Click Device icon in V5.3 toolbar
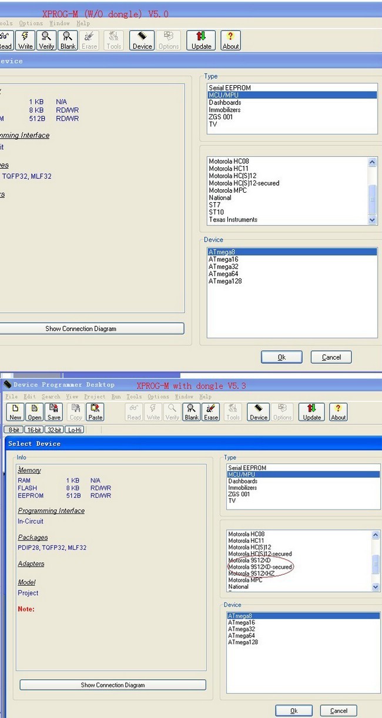 pyautogui.click(x=259, y=412)
